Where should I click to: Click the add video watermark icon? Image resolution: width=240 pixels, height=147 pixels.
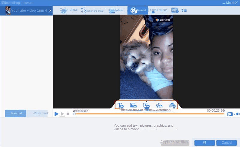point(146,105)
